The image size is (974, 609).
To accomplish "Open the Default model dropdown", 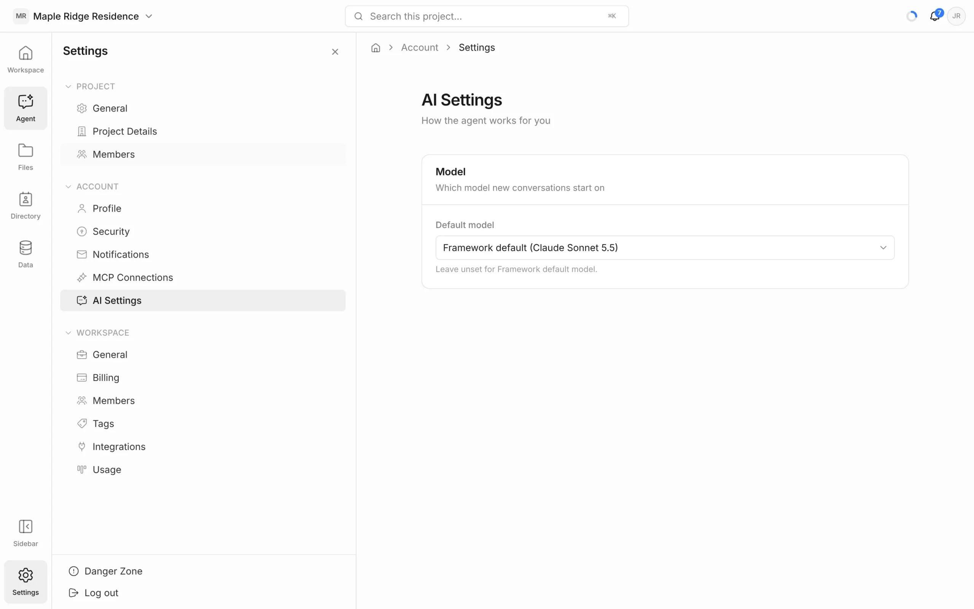I will click(665, 248).
